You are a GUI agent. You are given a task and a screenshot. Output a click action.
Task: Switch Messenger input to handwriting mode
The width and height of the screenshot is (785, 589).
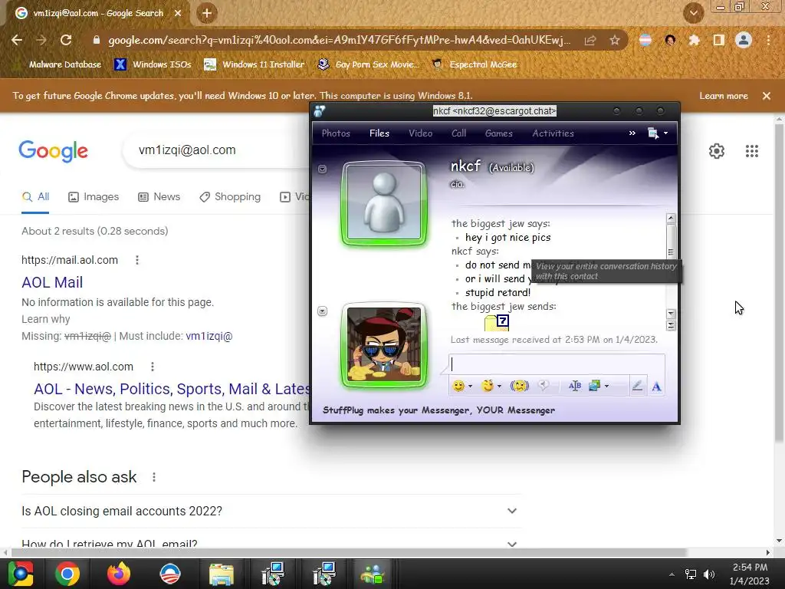click(637, 387)
